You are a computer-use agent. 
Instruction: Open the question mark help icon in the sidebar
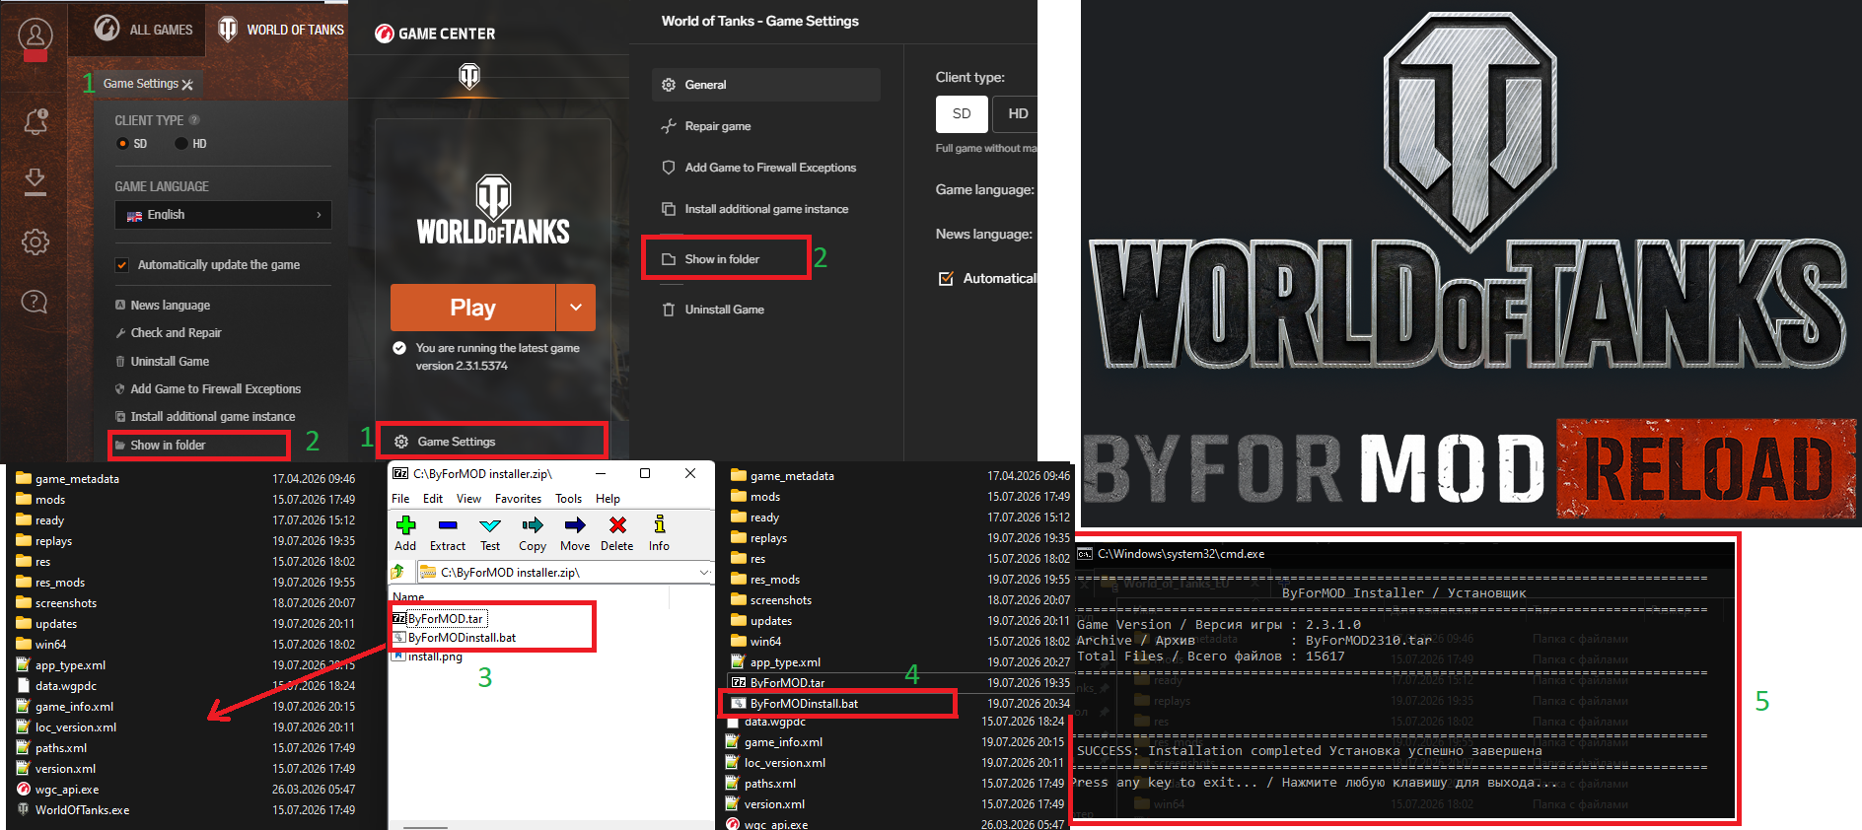click(35, 301)
